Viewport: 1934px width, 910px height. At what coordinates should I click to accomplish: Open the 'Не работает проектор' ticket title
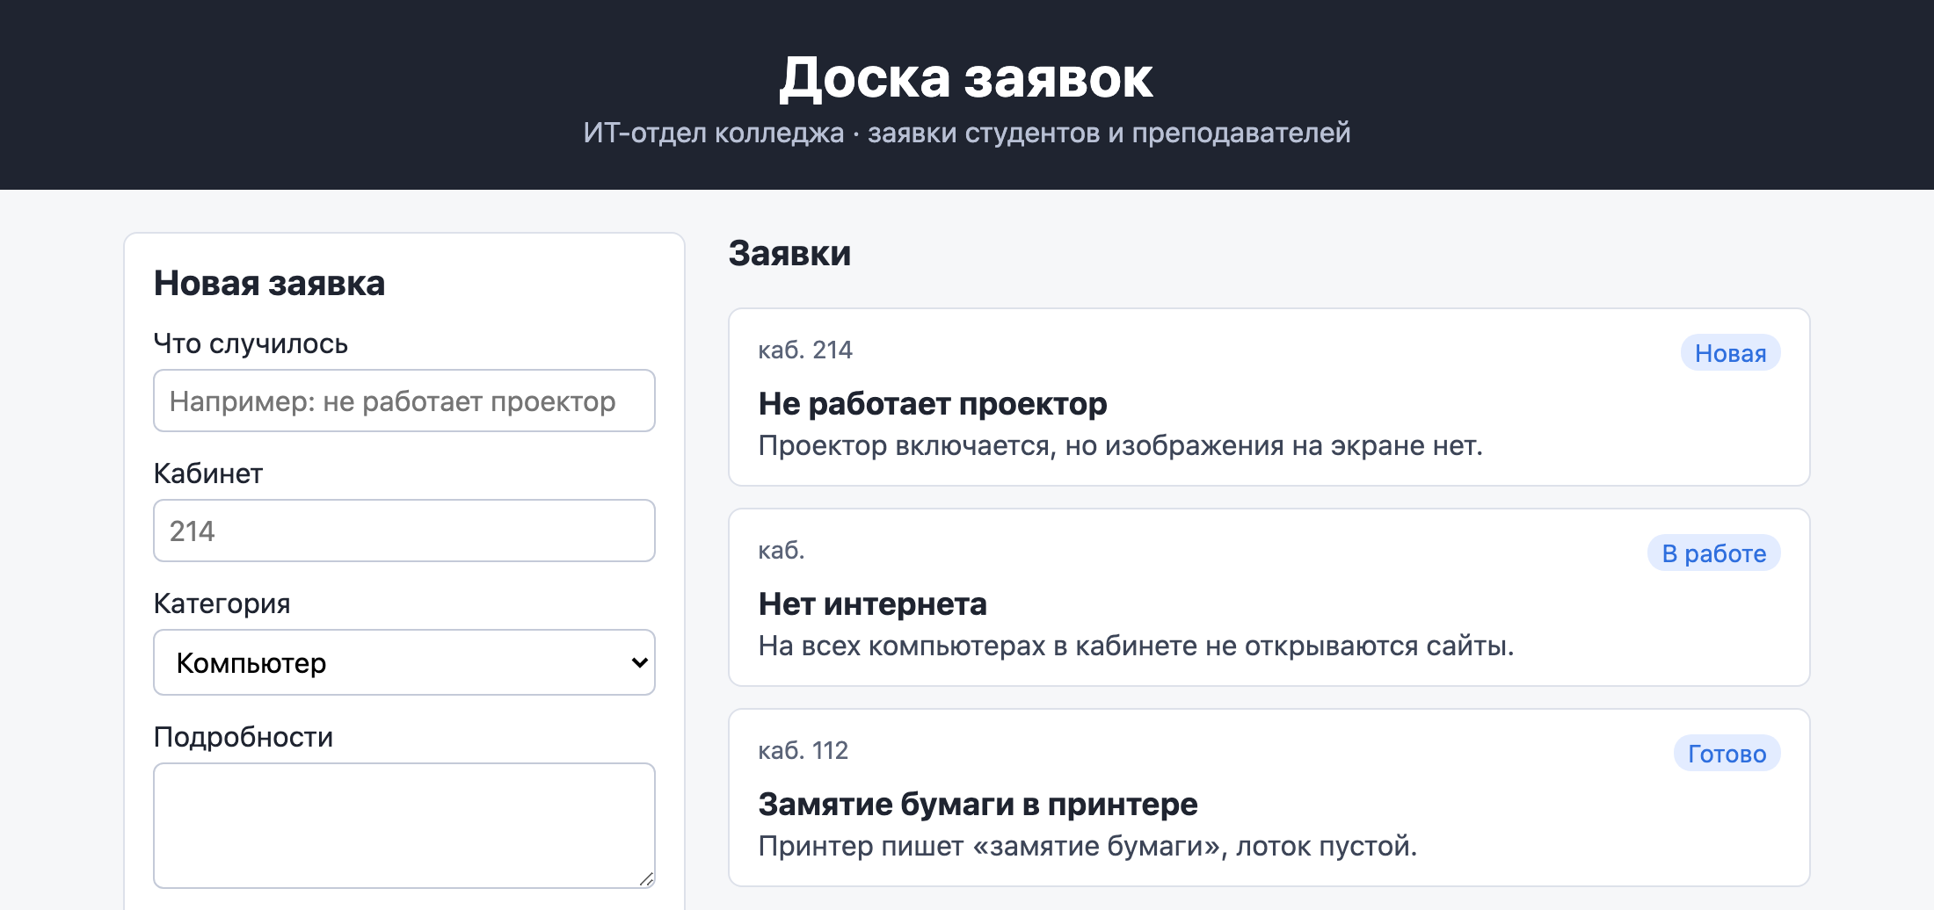[933, 404]
